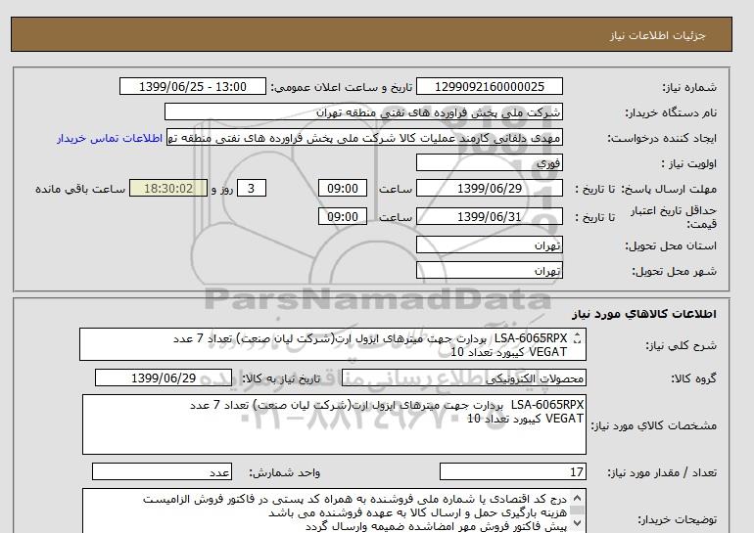Click the label ایجاد کننده درخواست
The image size is (754, 533).
pos(662,138)
